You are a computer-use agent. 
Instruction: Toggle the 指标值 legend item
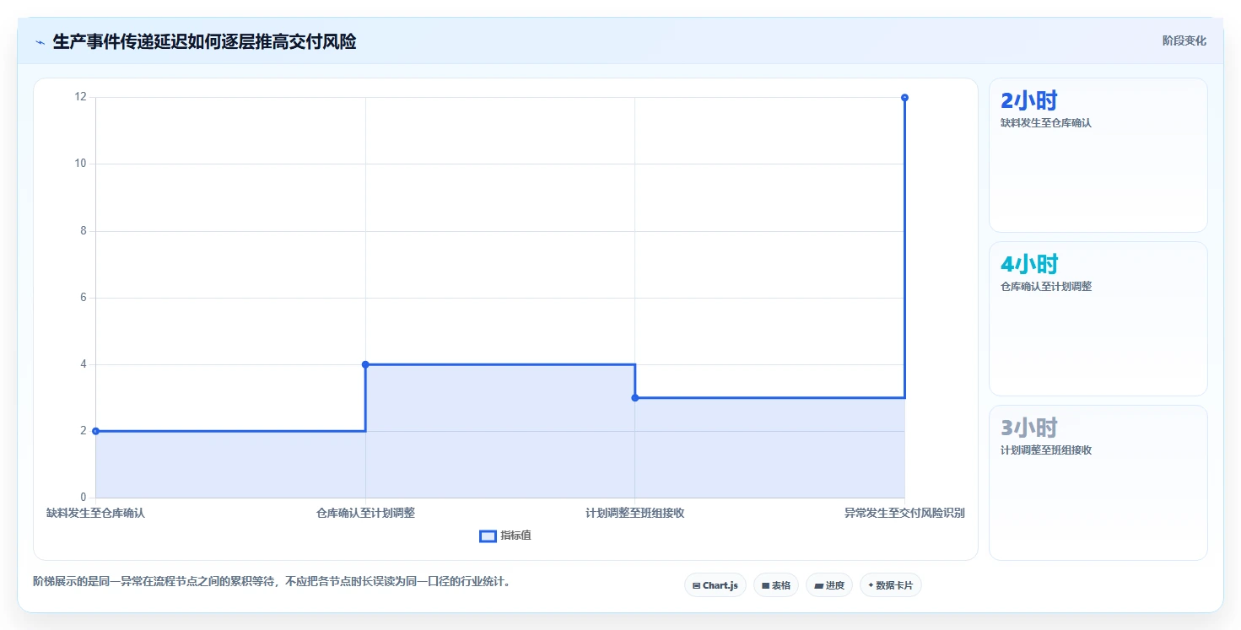point(504,536)
